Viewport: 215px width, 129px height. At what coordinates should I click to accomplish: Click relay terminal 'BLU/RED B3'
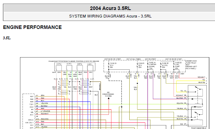(x=181, y=98)
